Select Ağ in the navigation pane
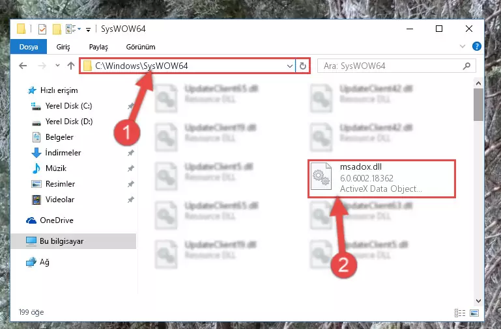 (x=38, y=262)
